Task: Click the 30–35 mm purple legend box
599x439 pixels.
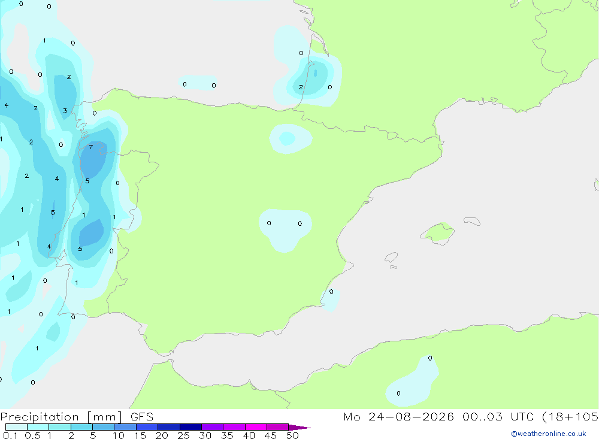Action: [x=213, y=427]
